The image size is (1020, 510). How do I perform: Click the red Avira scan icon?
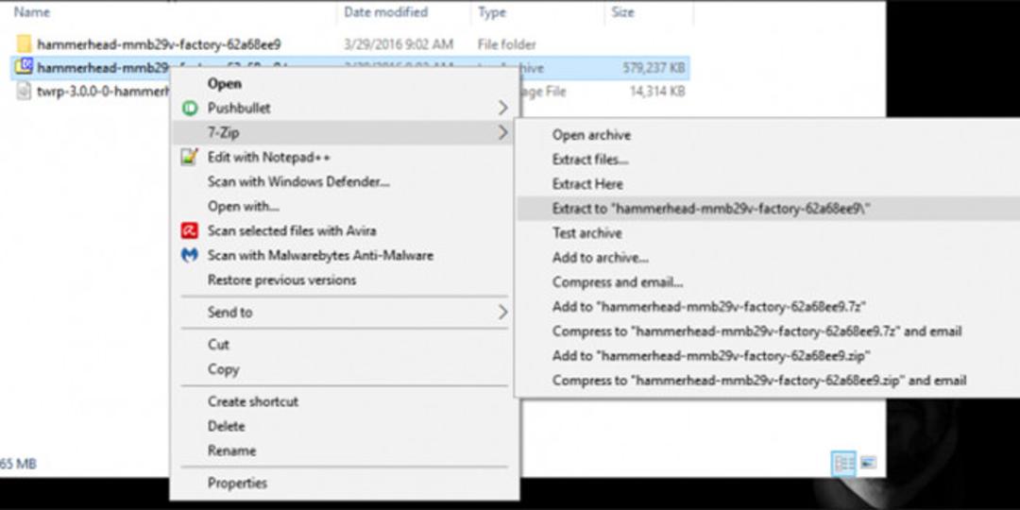(189, 231)
